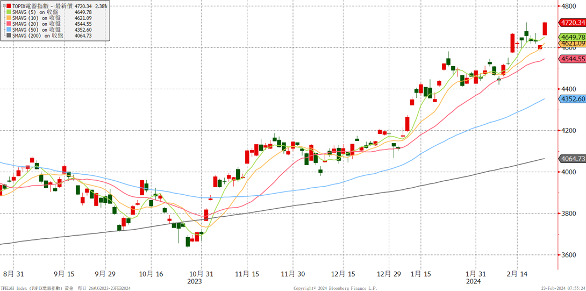Click the 2024 year label on time axis
Viewport: 586px width, 291px height.
(x=473, y=281)
